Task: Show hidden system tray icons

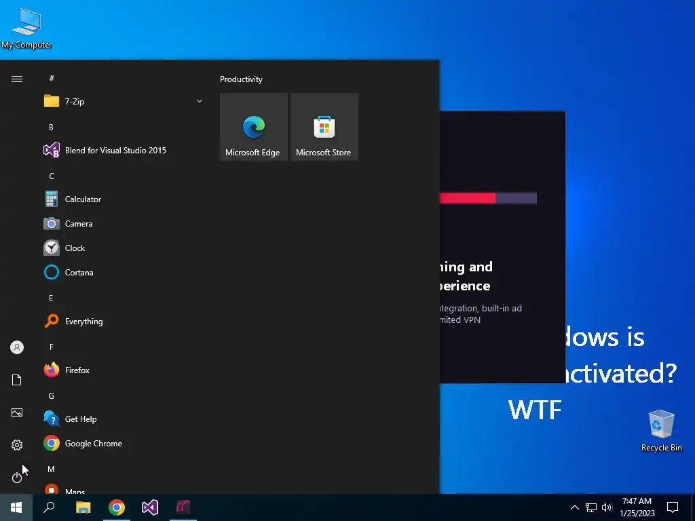Action: [x=574, y=507]
